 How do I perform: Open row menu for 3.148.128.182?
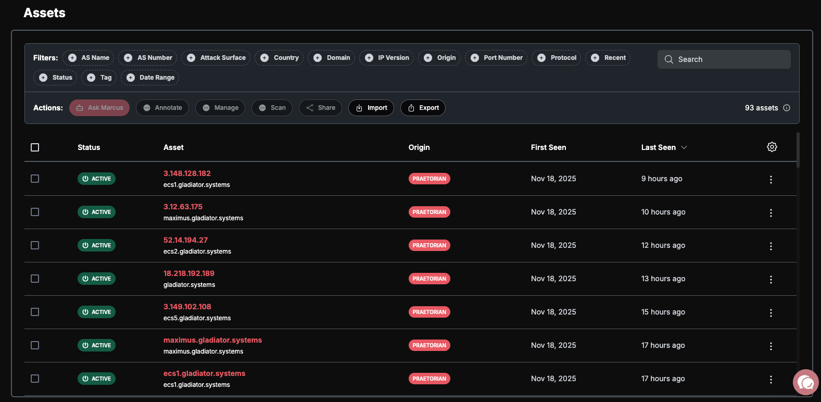tap(771, 180)
